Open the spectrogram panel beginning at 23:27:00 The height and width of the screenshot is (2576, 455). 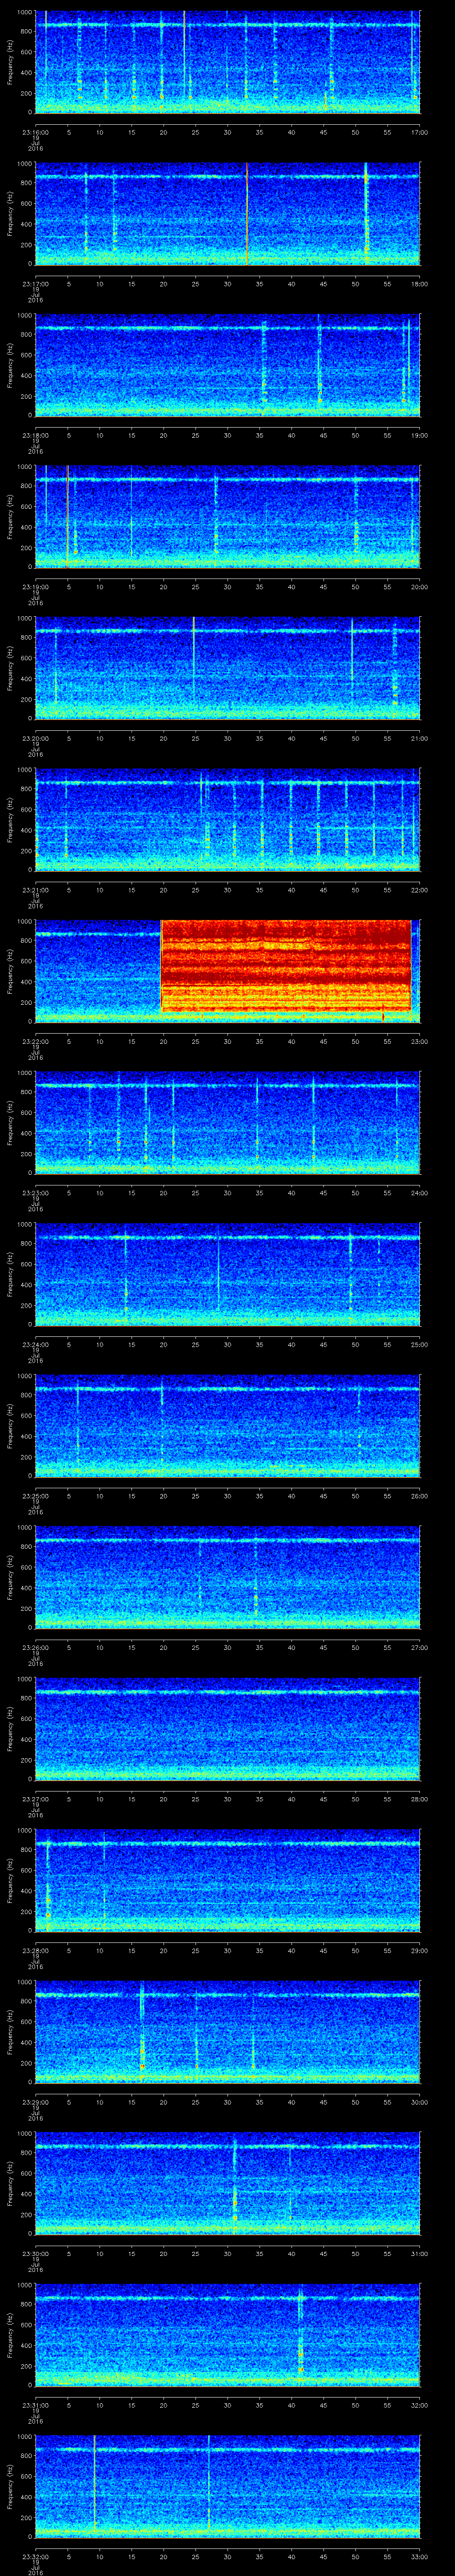click(228, 1728)
